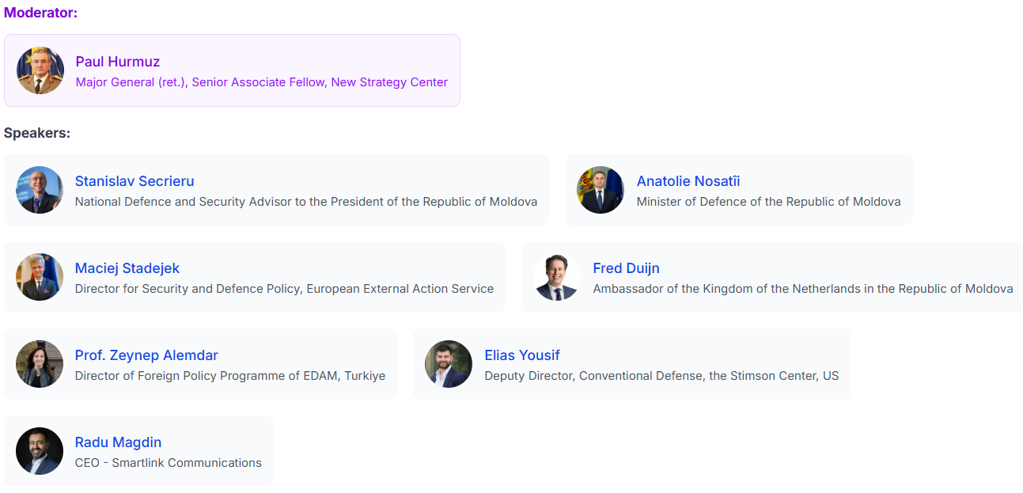Select the 'CEO - Smartlink Communications' subtitle

pyautogui.click(x=169, y=463)
